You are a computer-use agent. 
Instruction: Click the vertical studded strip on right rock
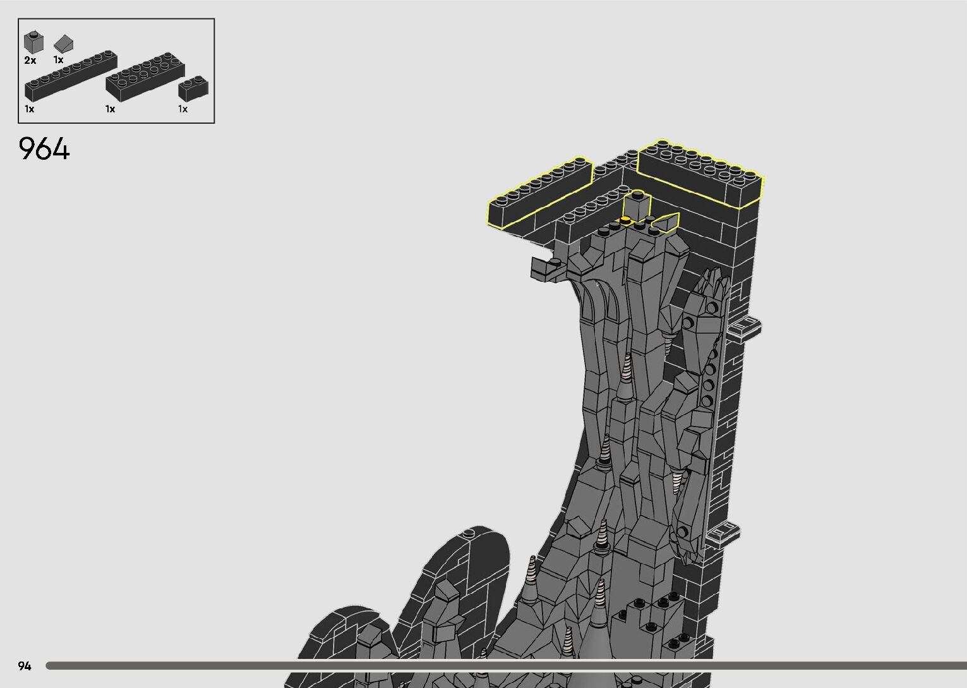click(711, 366)
